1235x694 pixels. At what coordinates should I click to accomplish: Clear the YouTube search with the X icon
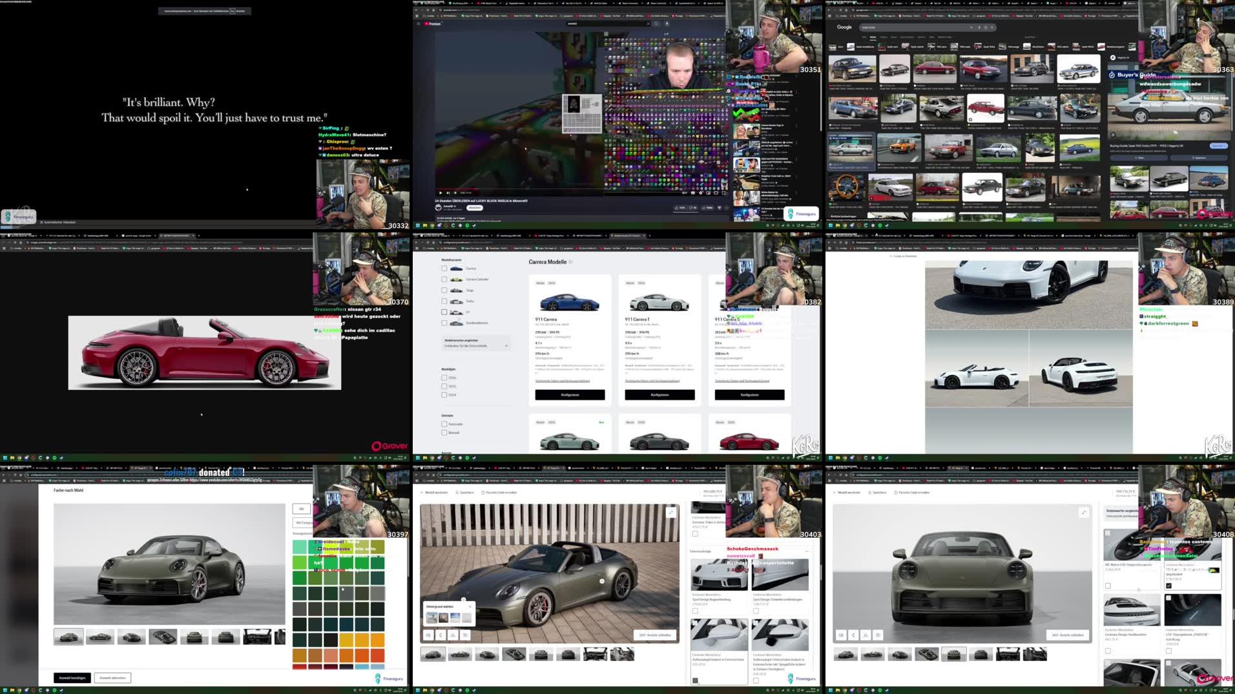(x=648, y=24)
